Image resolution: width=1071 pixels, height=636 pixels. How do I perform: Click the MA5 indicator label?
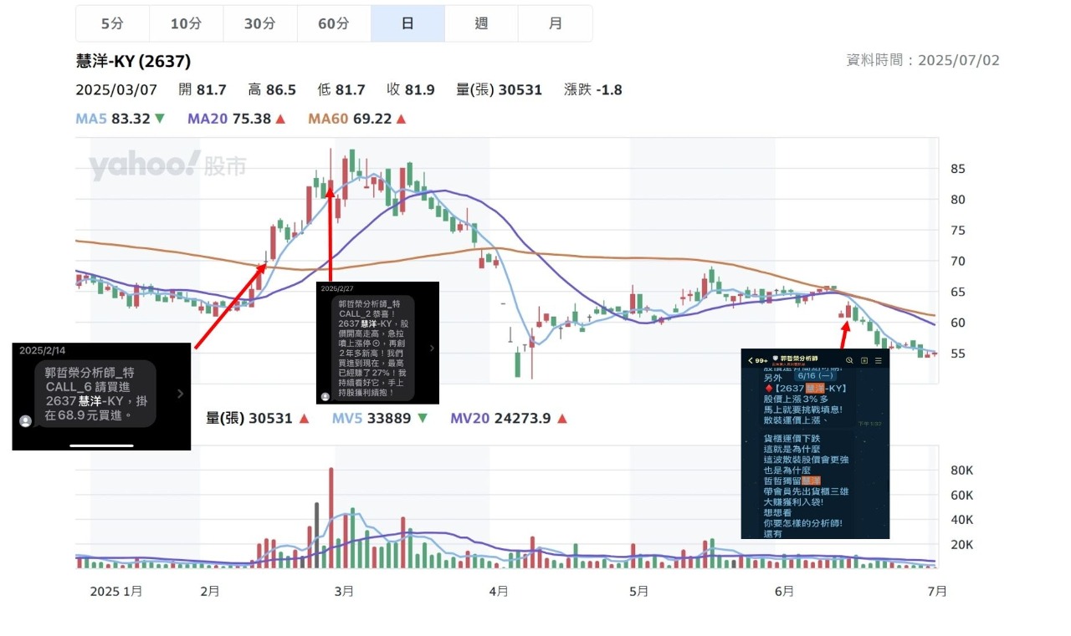coord(92,119)
